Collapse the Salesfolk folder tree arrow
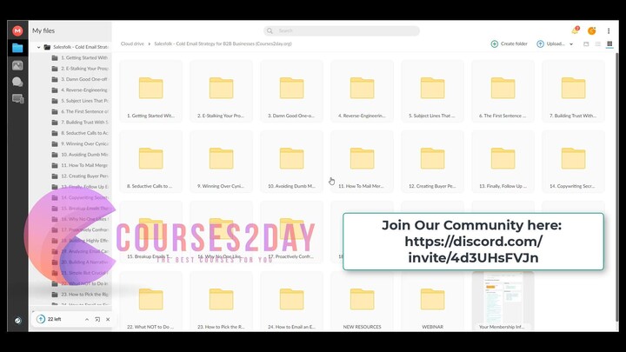This screenshot has width=626, height=352. (39, 47)
